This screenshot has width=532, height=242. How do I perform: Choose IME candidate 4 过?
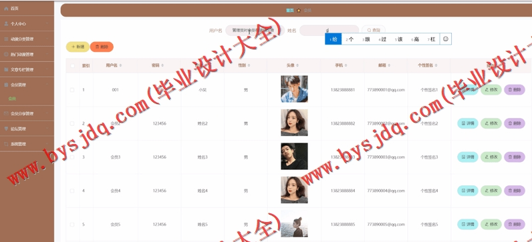pyautogui.click(x=382, y=39)
